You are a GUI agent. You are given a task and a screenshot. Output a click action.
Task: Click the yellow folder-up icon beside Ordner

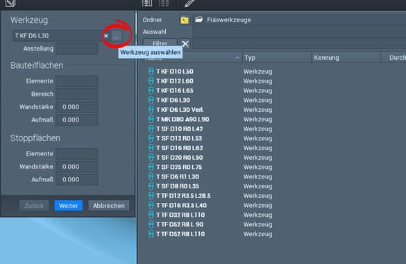[x=185, y=20]
